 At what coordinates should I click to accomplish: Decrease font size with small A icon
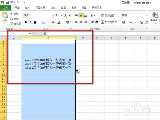70,15
